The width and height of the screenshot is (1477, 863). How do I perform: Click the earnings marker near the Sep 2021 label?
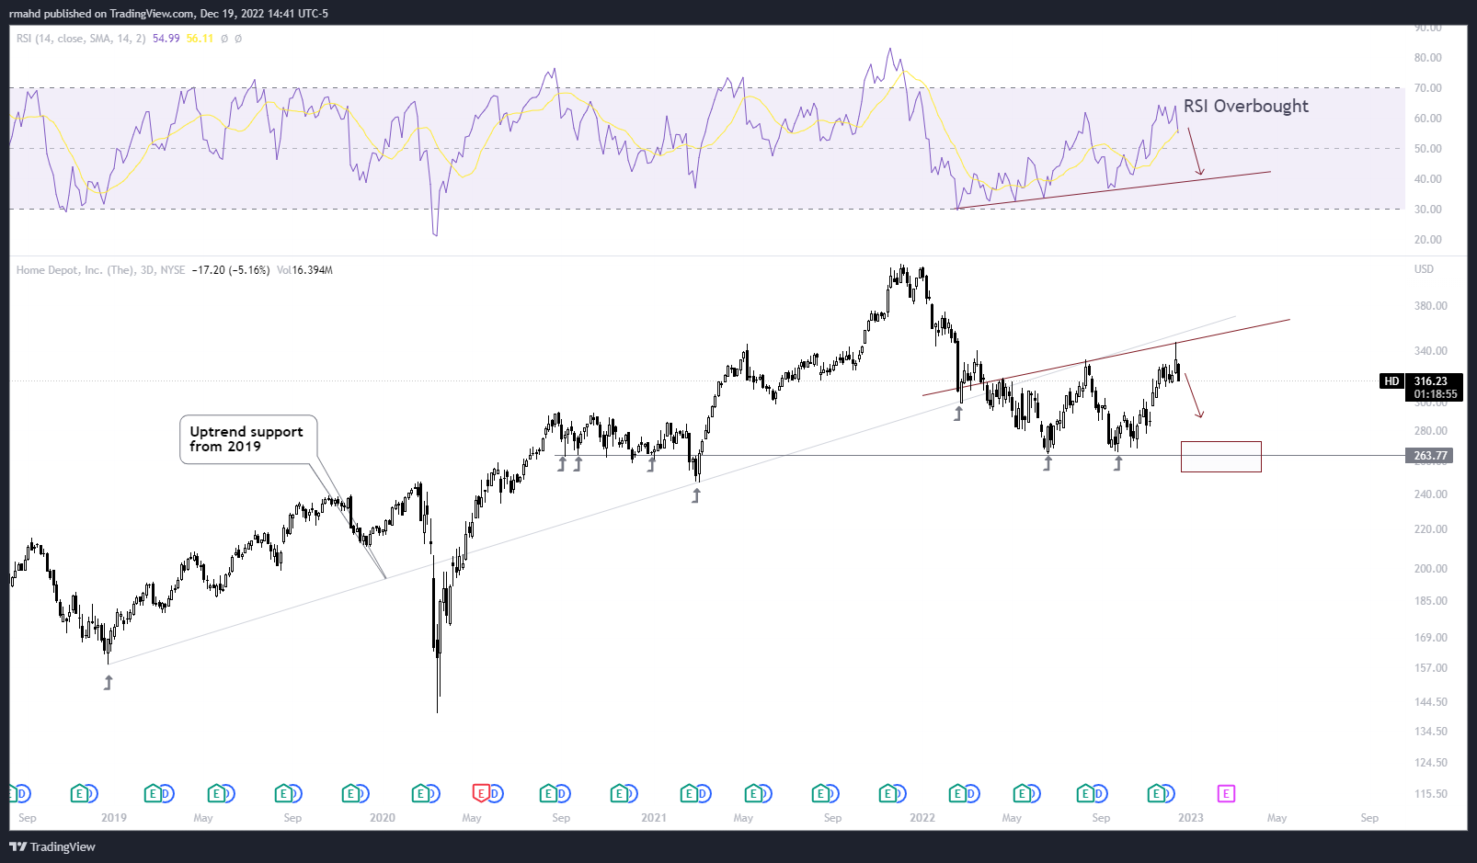(820, 793)
